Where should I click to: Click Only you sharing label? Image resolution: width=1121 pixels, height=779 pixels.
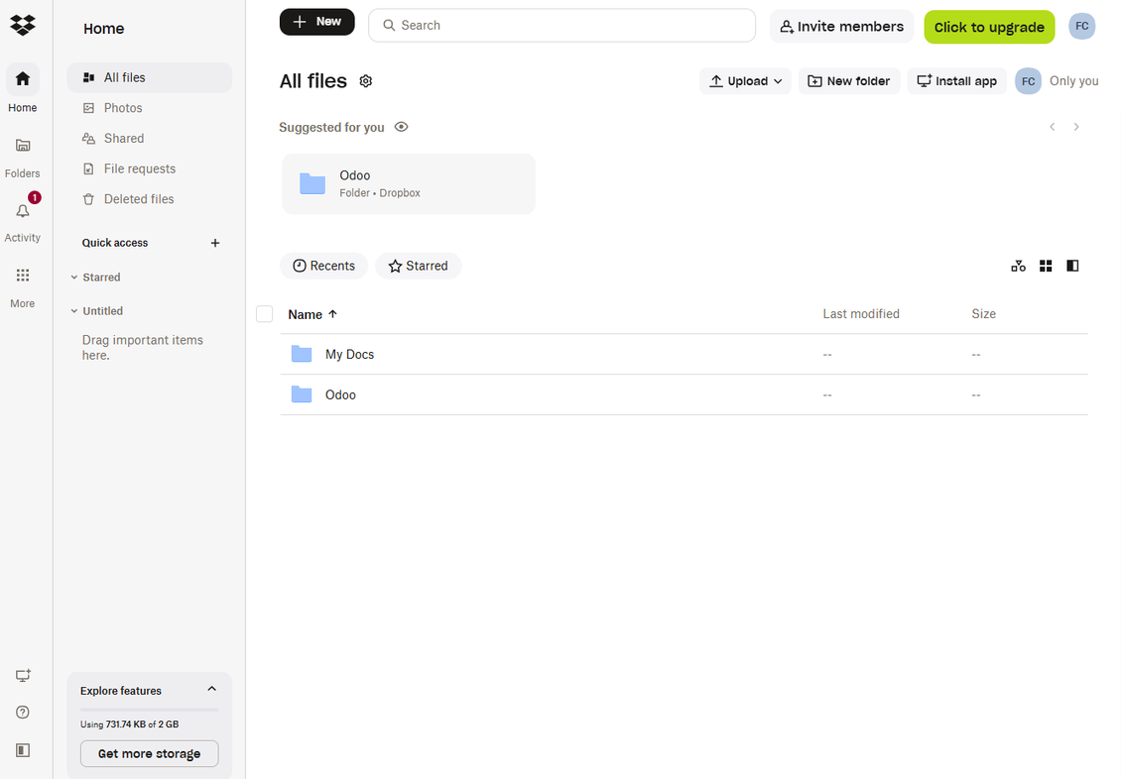(1073, 81)
